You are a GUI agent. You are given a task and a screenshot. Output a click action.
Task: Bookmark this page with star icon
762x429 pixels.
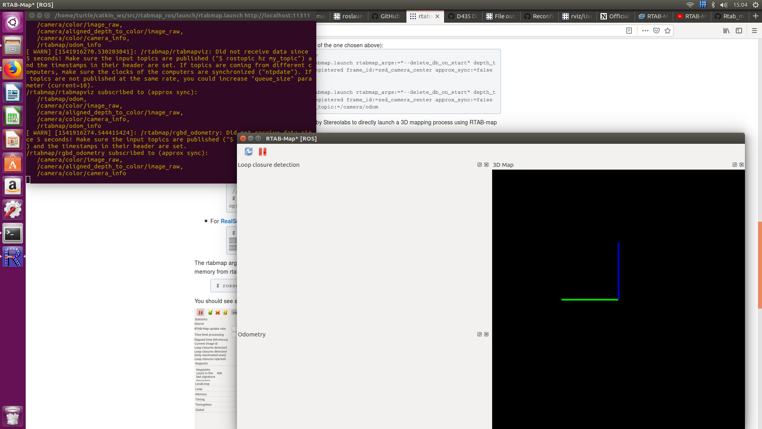click(668, 31)
